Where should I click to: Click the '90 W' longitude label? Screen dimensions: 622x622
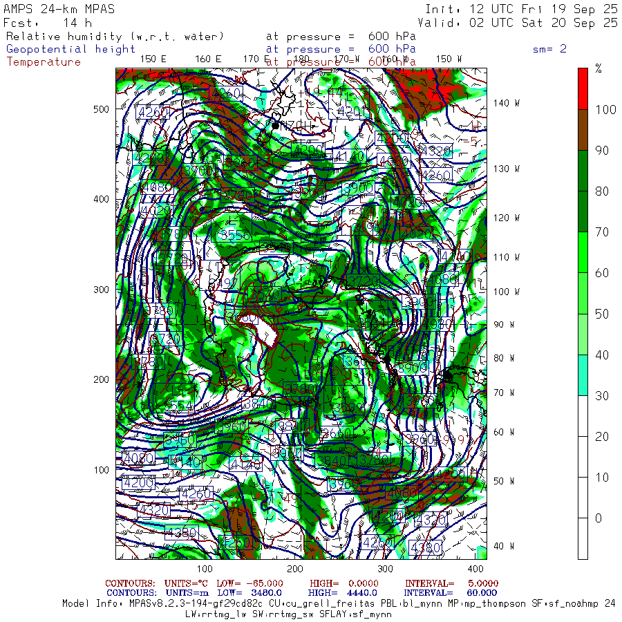pos(504,325)
